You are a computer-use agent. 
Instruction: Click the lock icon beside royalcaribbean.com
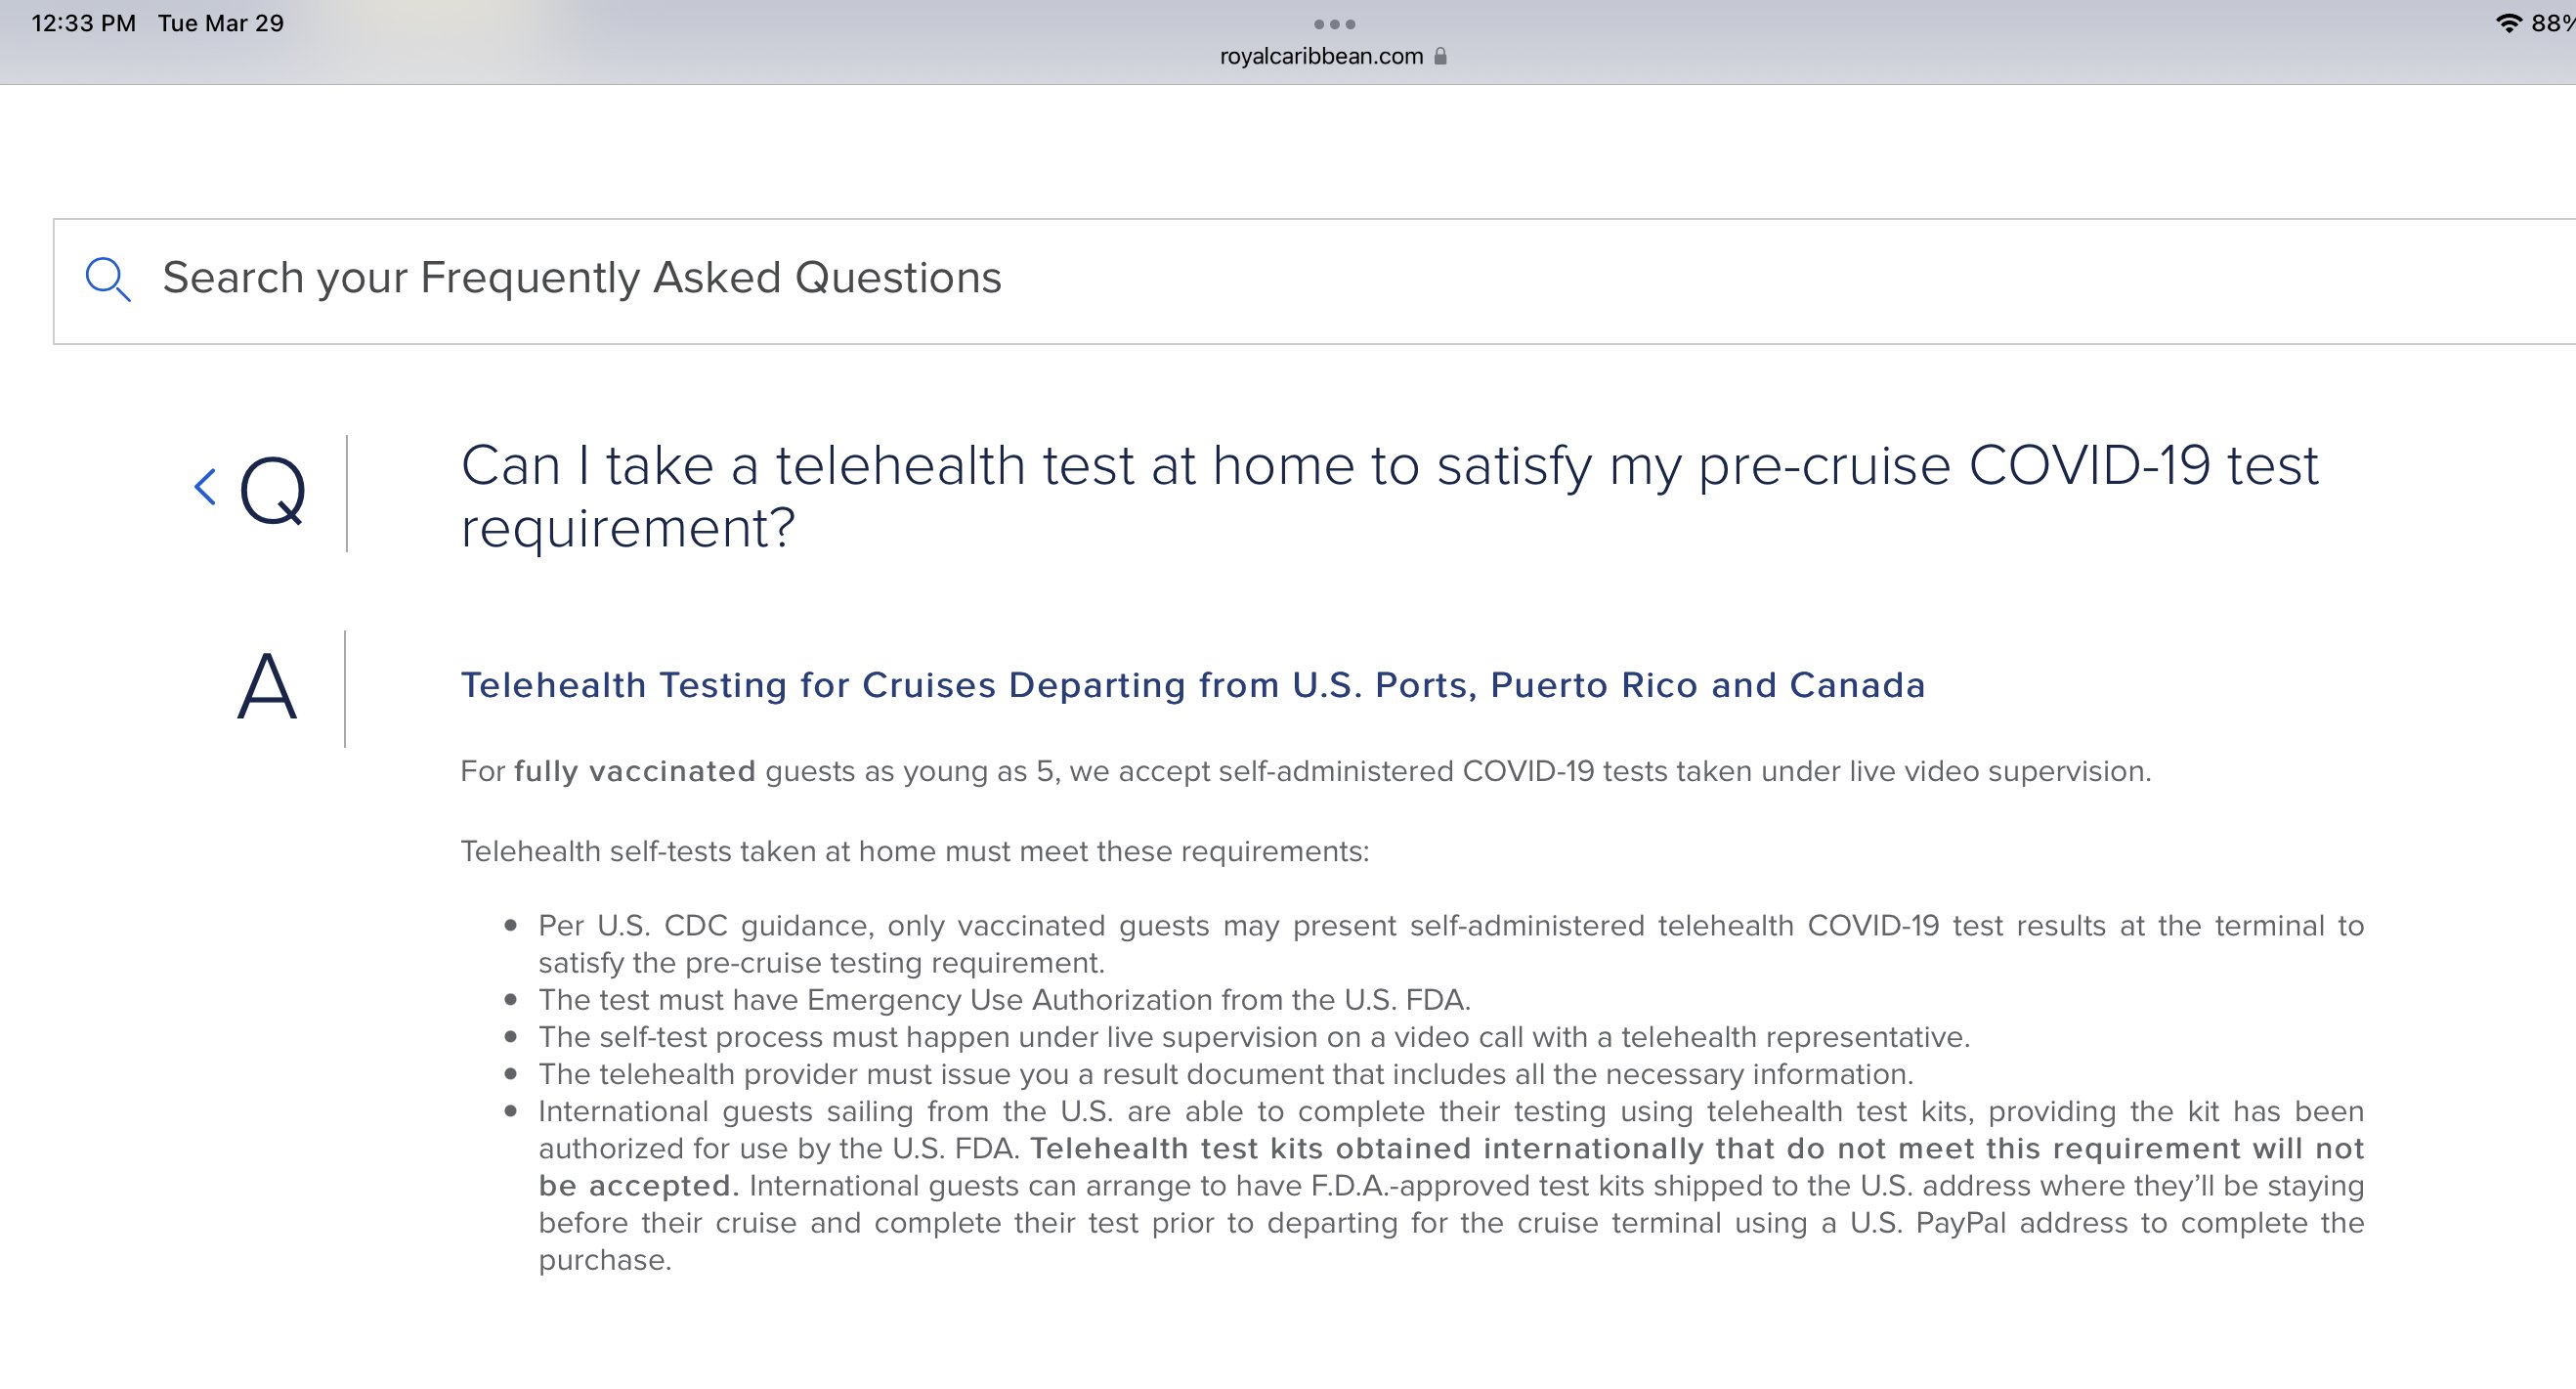tap(1440, 56)
